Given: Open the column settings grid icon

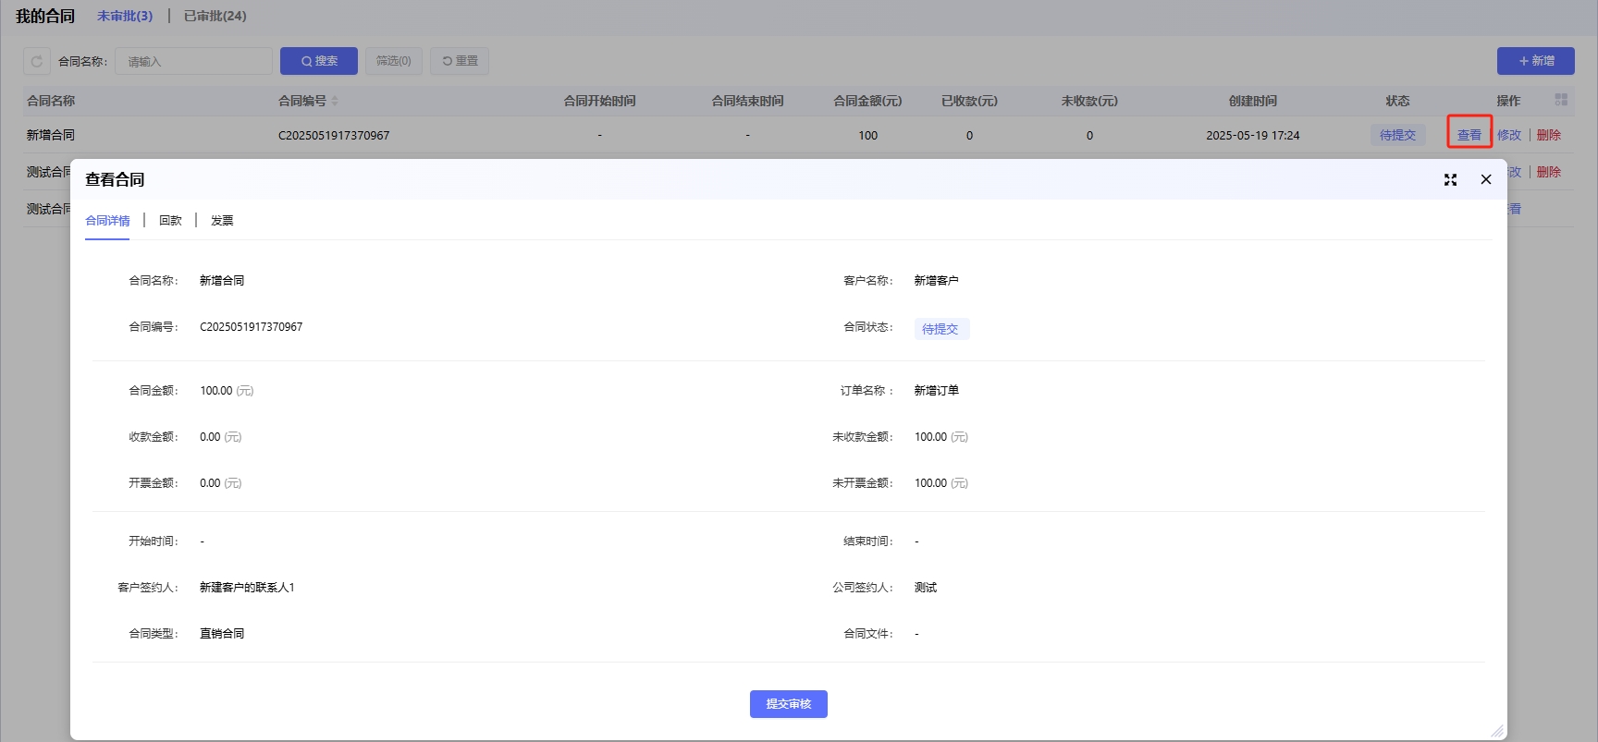Looking at the screenshot, I should (1561, 100).
